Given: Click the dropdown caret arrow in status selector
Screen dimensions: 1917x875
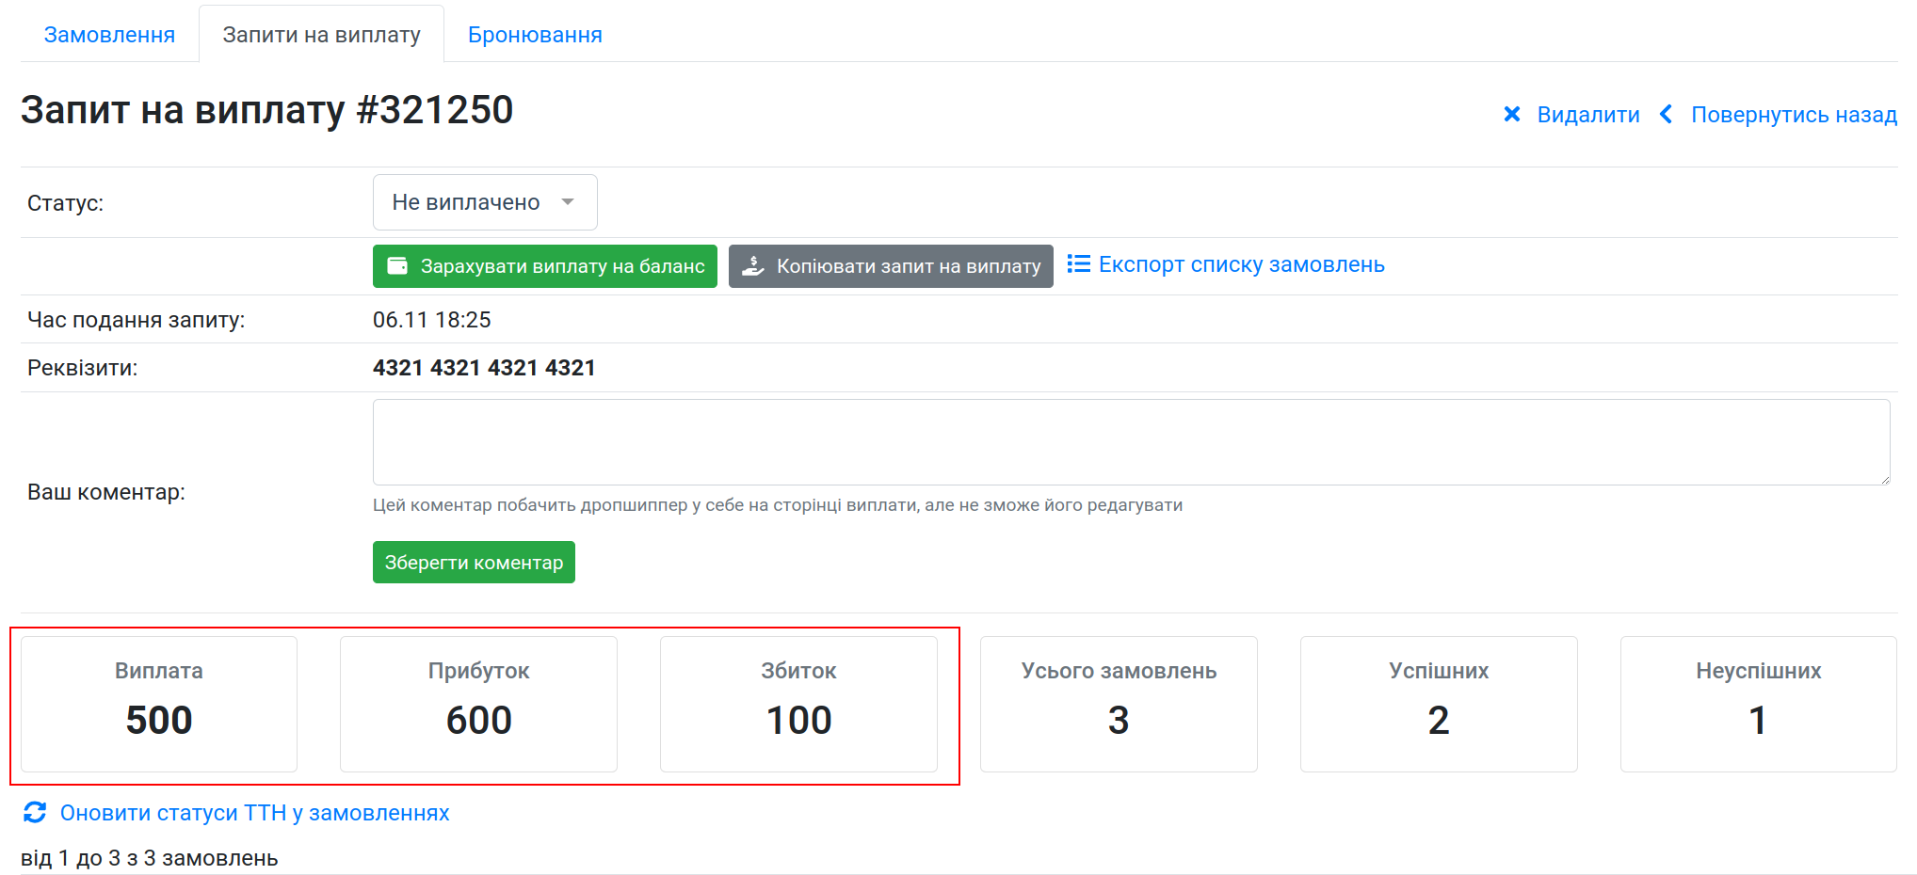Looking at the screenshot, I should 568,202.
